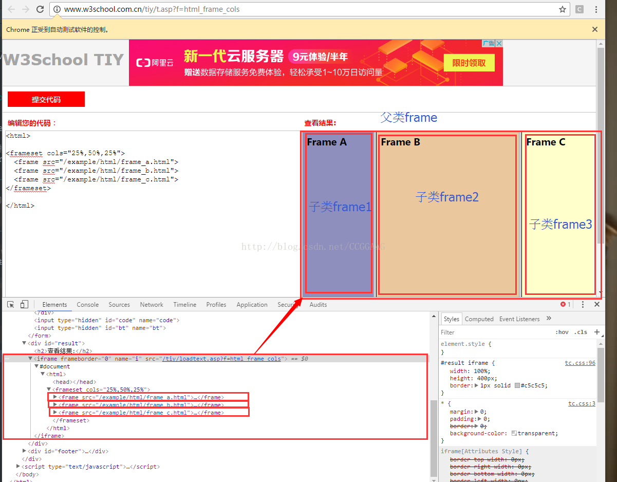Screen dimensions: 617x482
Task: Select the input id="bt" element row
Action: click(x=100, y=328)
